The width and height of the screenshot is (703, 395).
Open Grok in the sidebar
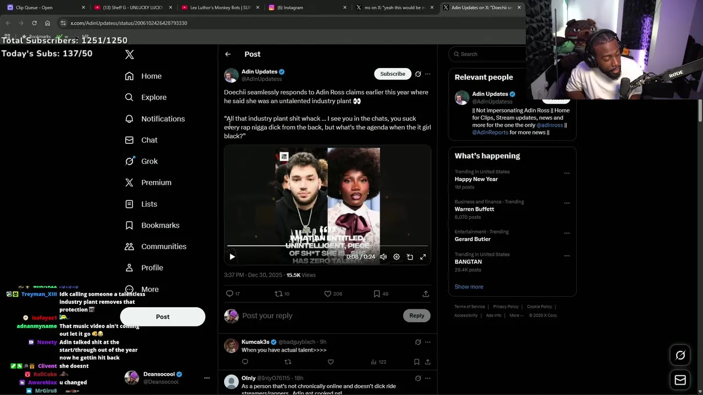141,161
